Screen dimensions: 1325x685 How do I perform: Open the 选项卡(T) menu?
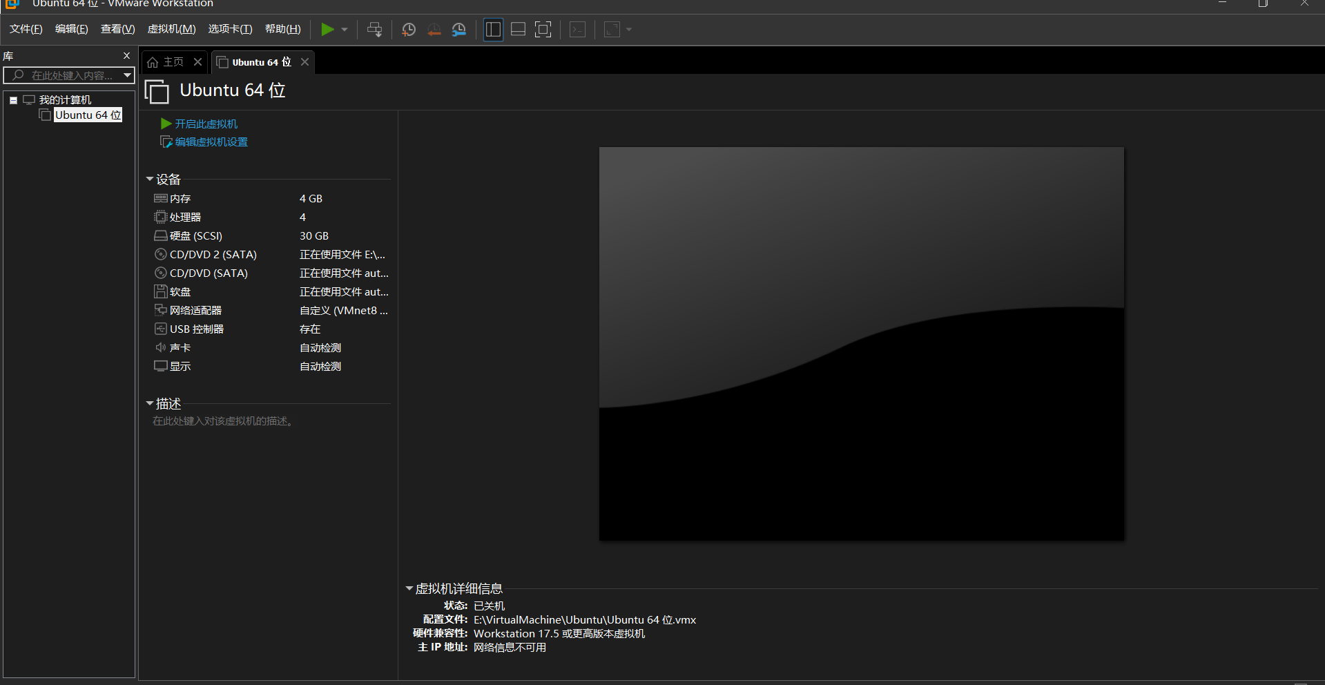point(231,29)
